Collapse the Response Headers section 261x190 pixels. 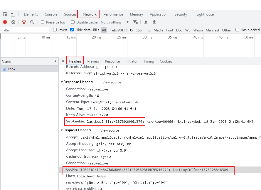click(62, 82)
